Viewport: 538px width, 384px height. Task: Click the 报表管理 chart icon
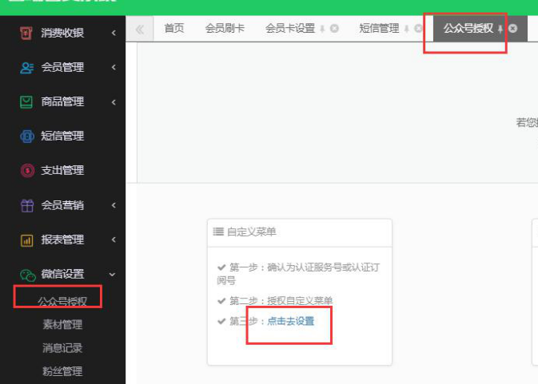26,240
